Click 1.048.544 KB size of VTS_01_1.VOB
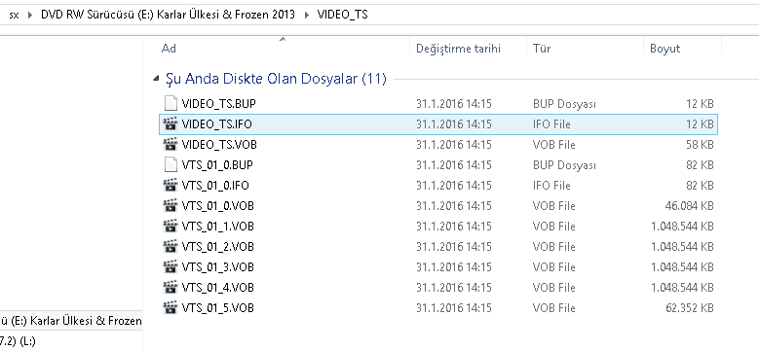 (682, 226)
